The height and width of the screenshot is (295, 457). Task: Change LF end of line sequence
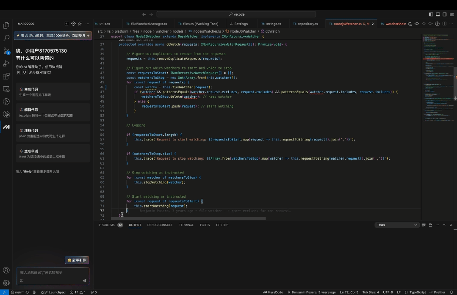399,292
